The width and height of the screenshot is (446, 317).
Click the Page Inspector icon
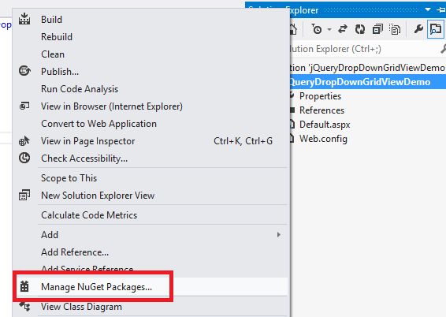click(x=24, y=141)
